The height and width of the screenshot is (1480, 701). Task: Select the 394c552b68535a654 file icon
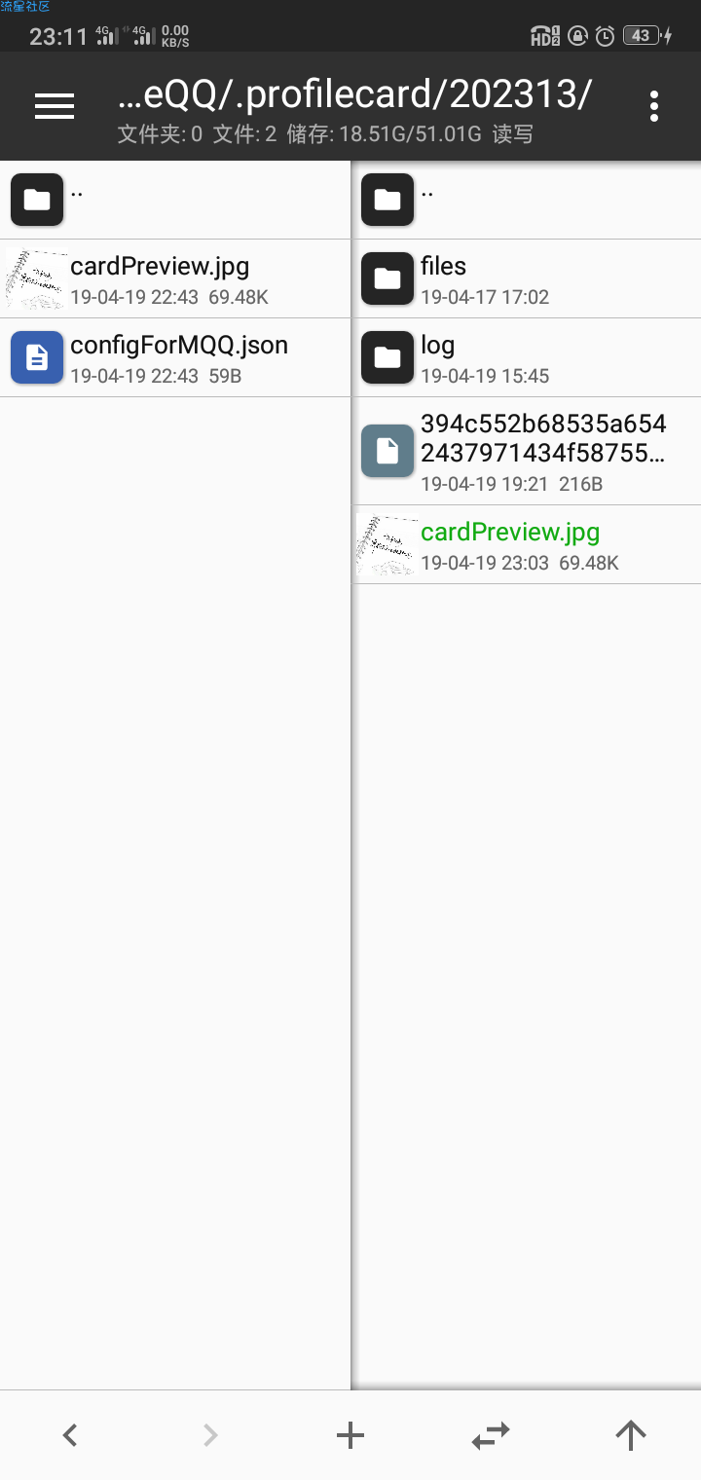[x=387, y=451]
